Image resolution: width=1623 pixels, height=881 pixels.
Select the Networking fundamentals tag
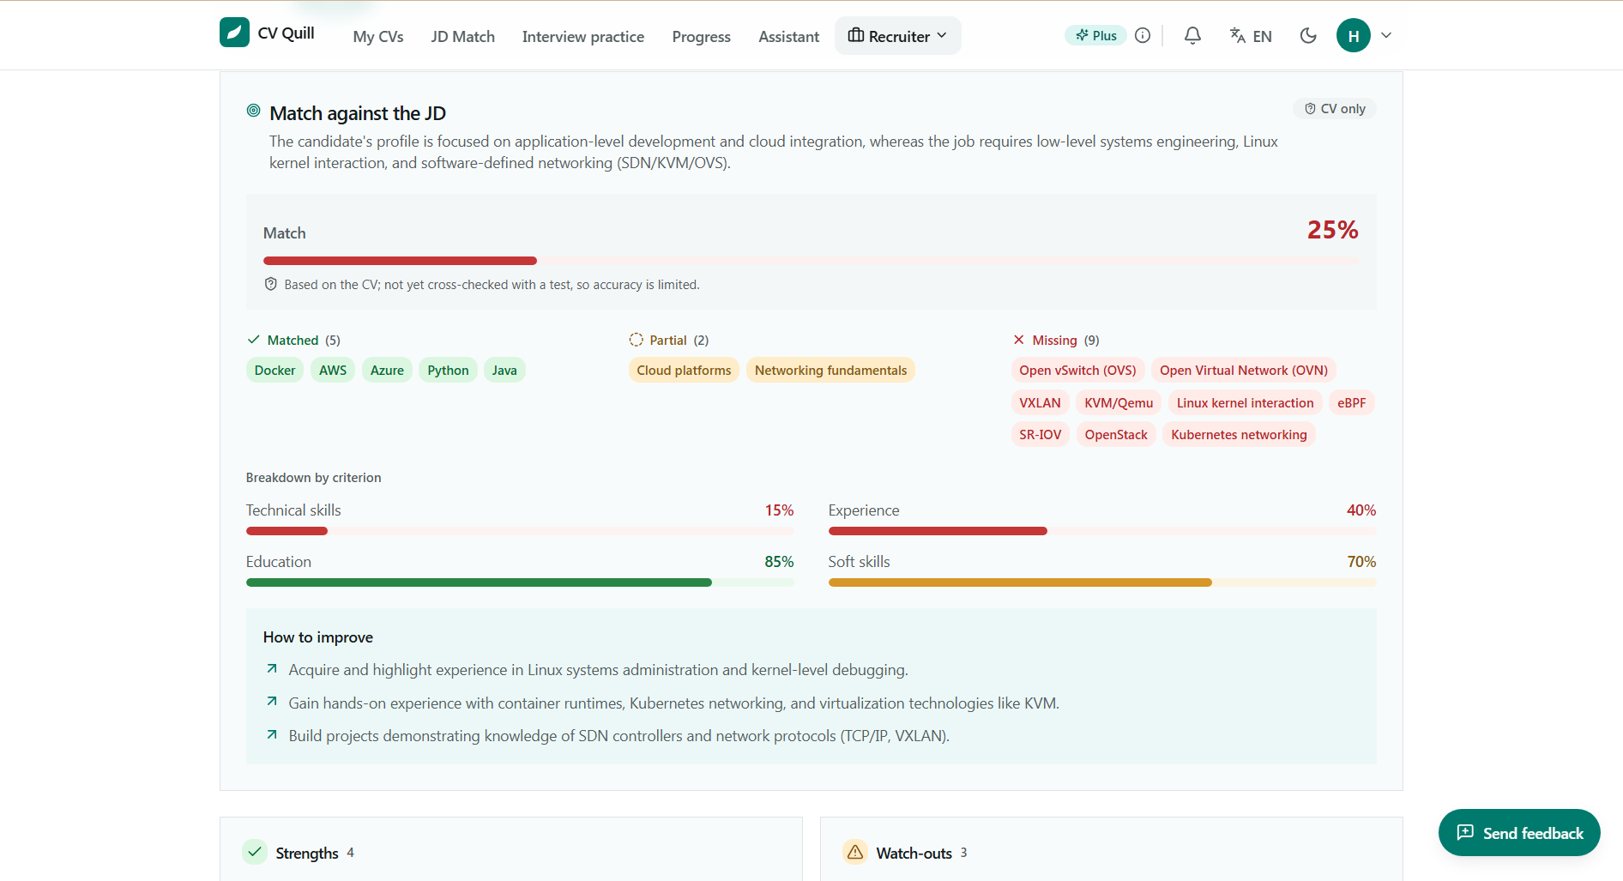tap(830, 371)
